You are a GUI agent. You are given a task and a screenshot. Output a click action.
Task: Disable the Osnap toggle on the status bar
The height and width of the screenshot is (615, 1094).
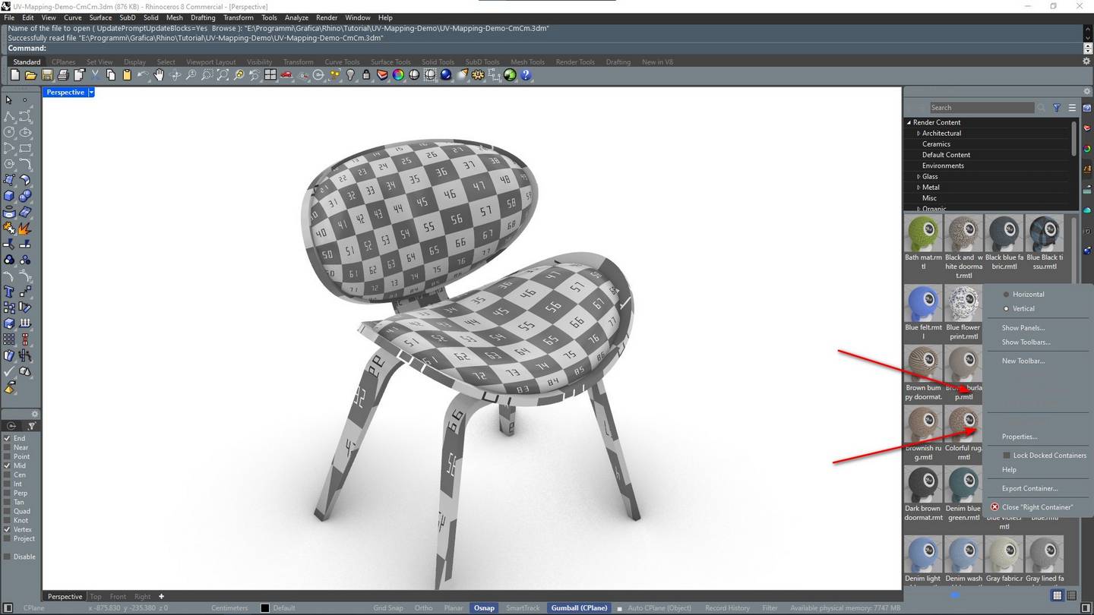(x=484, y=607)
